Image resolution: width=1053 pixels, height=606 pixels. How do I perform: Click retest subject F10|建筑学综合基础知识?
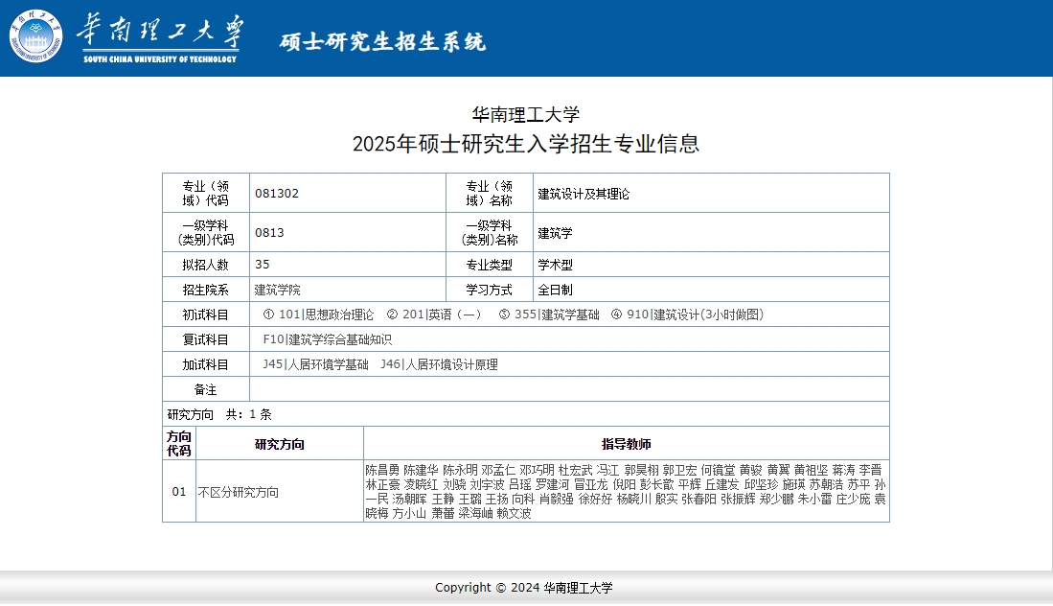click(327, 339)
